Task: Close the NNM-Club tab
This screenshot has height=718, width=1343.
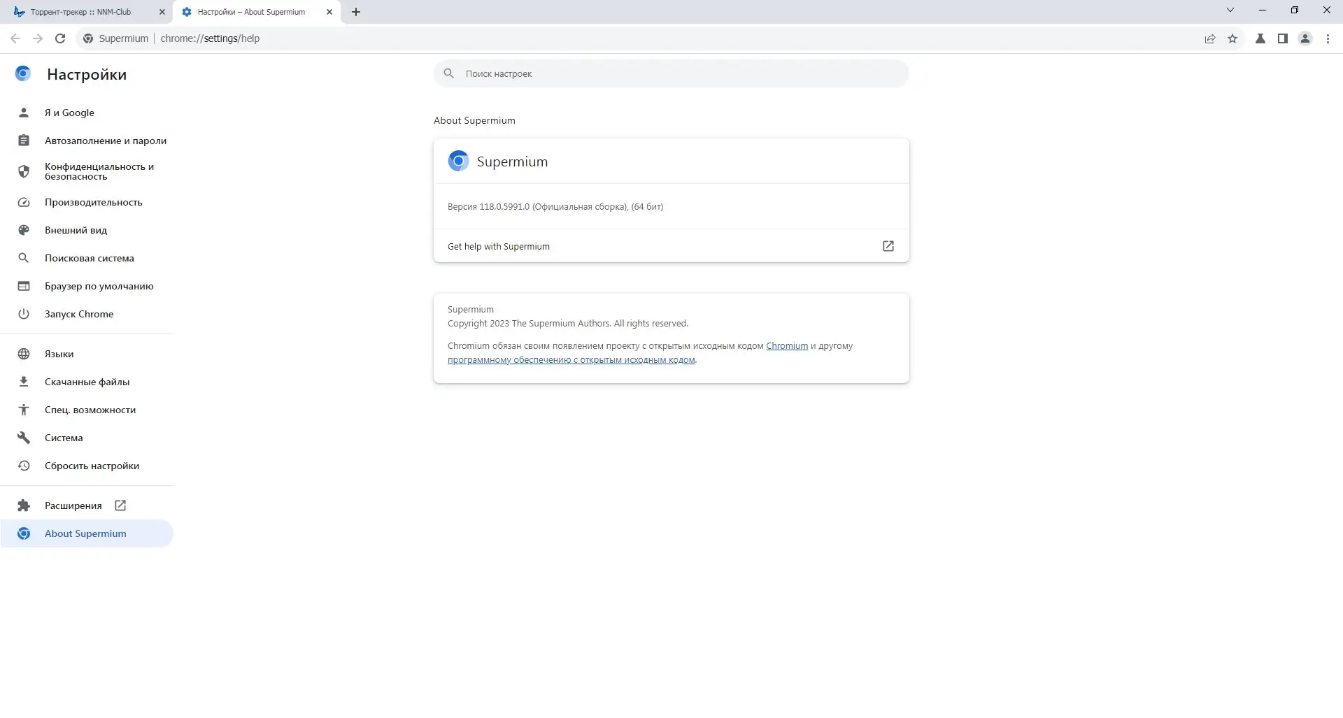Action: pos(162,12)
